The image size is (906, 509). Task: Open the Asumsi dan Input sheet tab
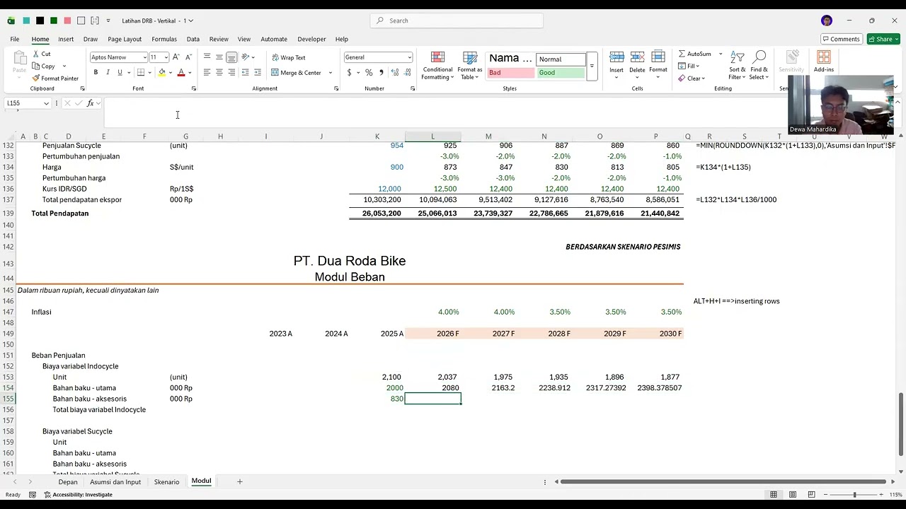115,482
